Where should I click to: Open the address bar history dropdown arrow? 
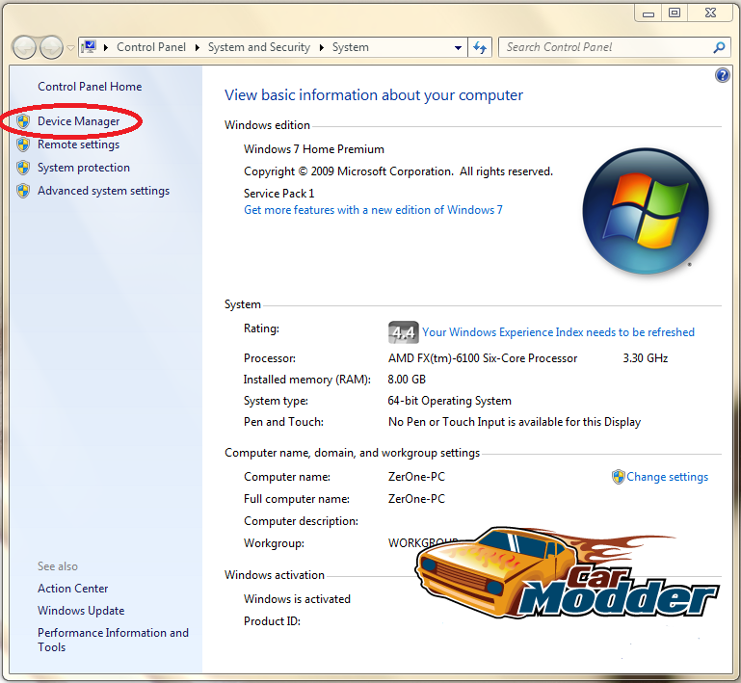pos(458,48)
